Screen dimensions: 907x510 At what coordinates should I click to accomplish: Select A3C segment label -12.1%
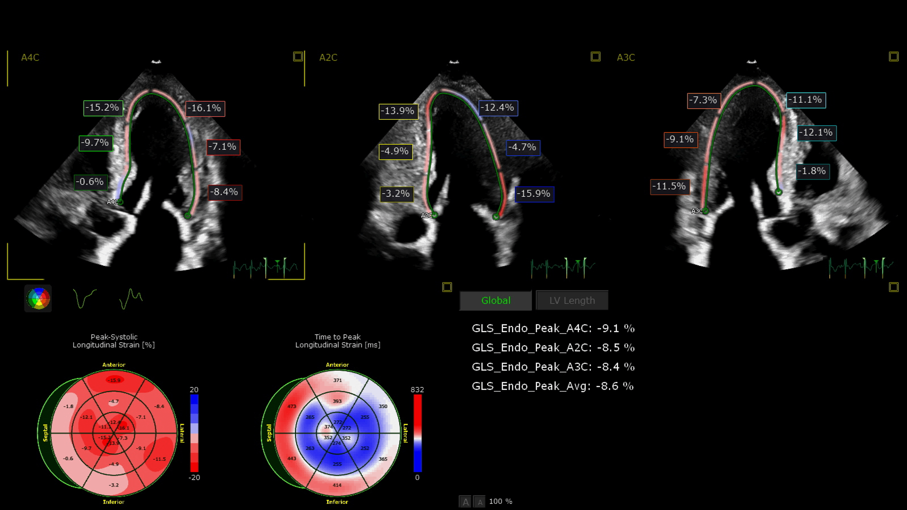click(x=817, y=134)
